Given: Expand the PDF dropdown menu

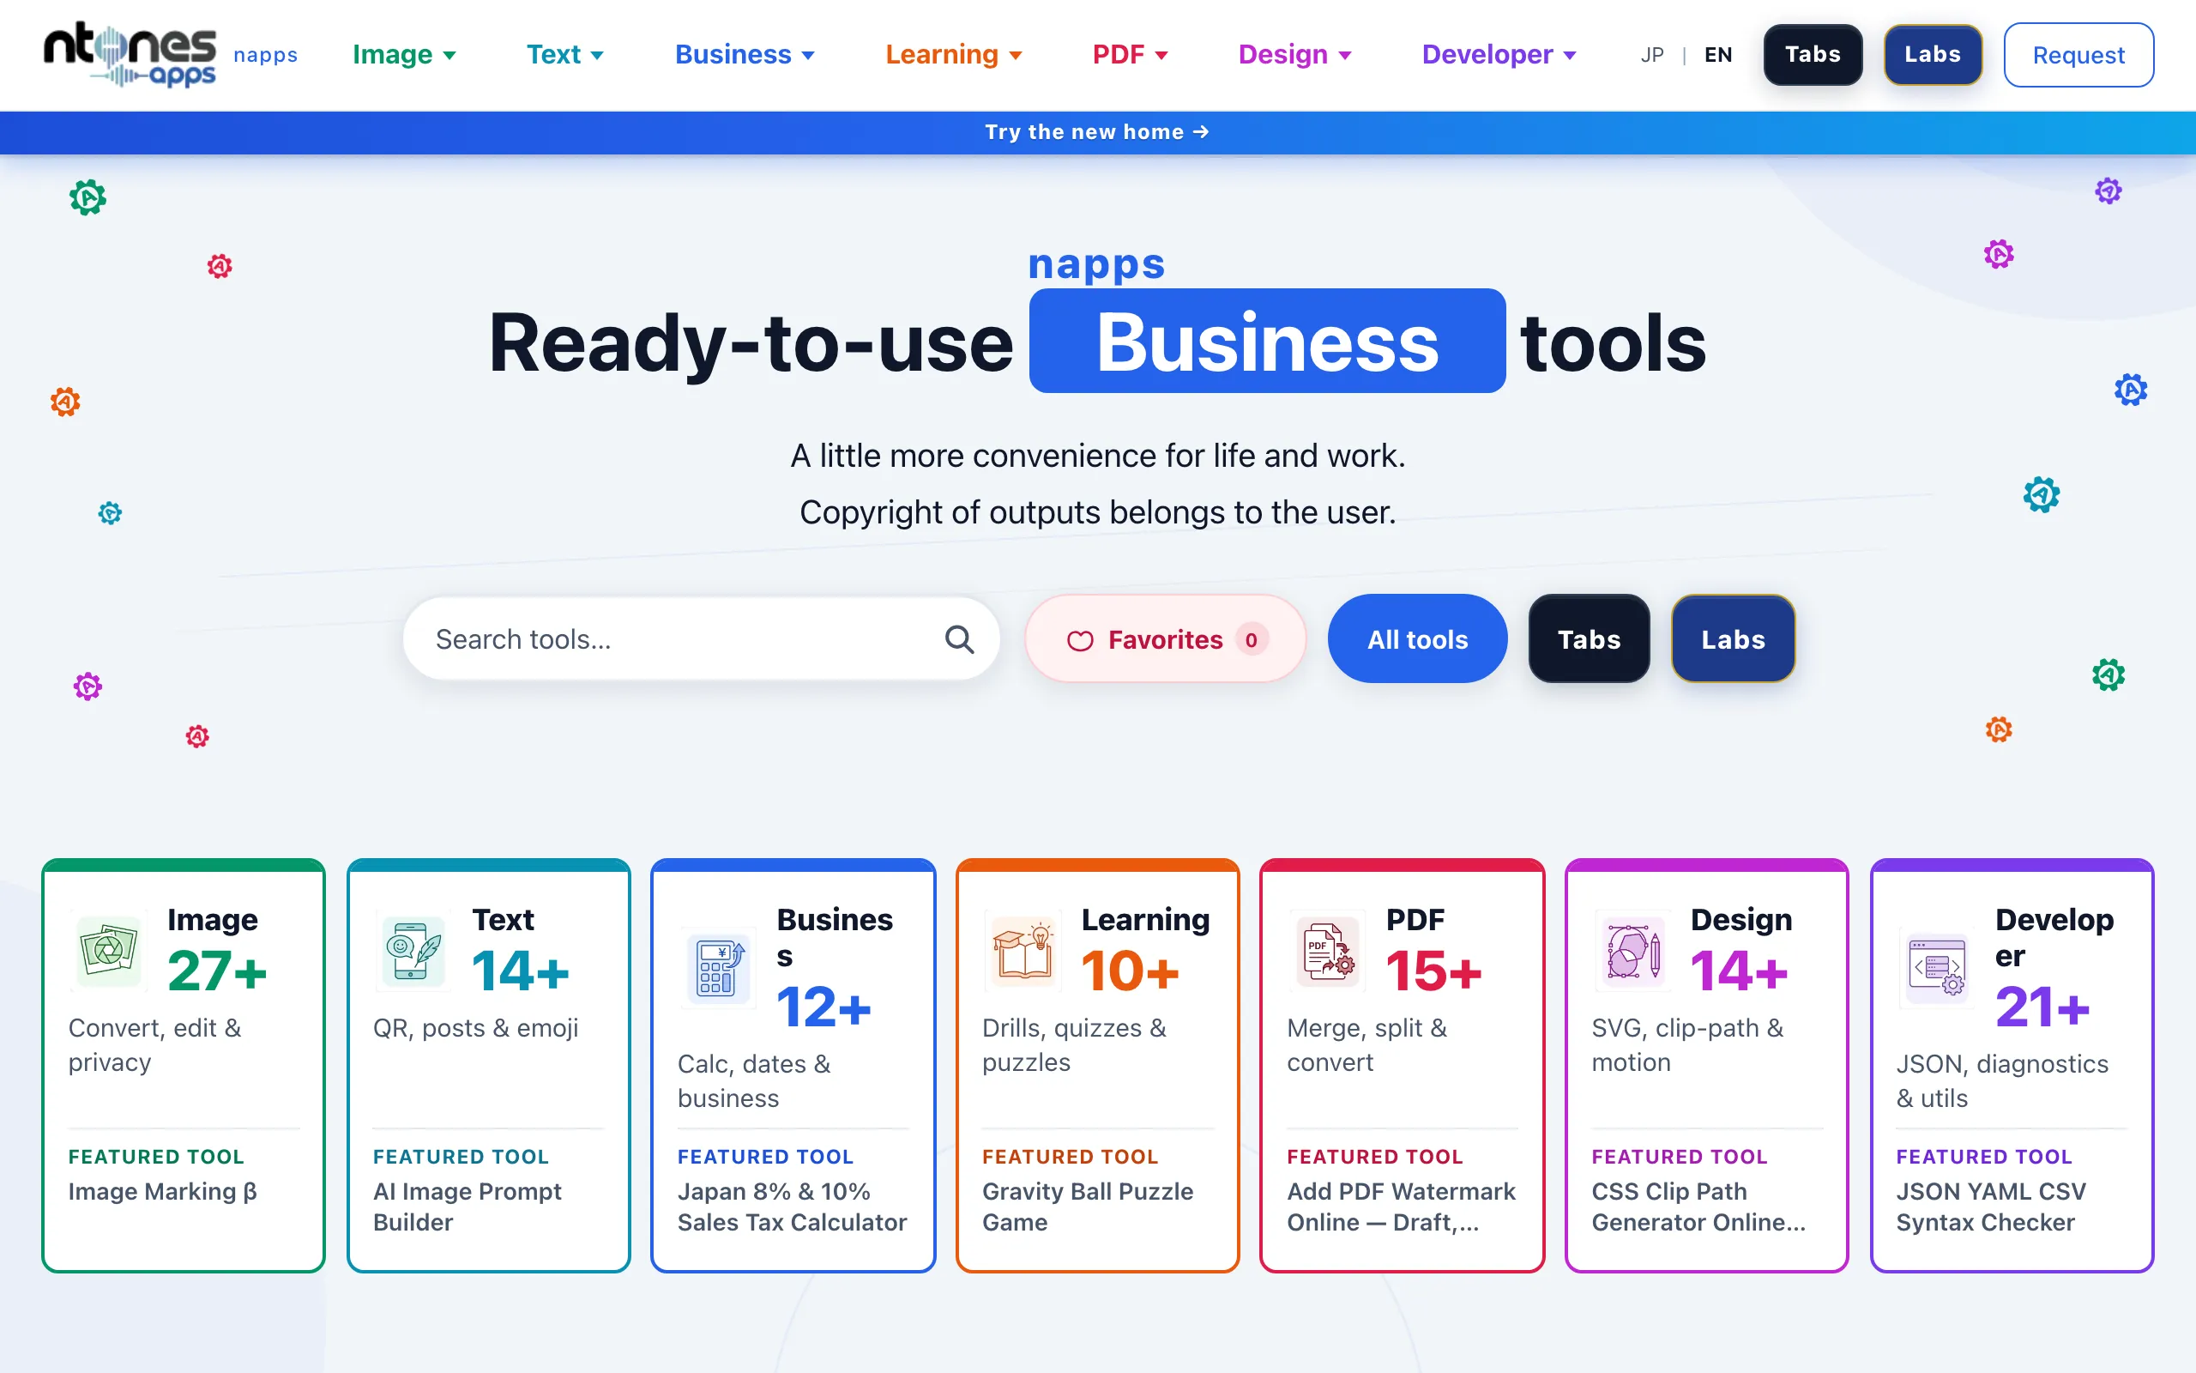Looking at the screenshot, I should coord(1130,54).
